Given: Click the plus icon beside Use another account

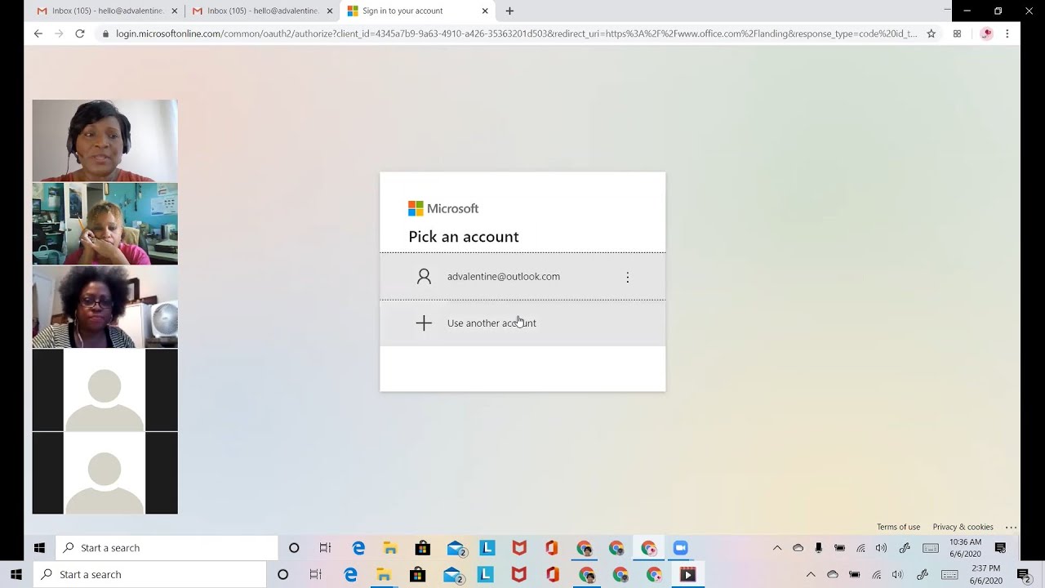Looking at the screenshot, I should click(x=424, y=323).
